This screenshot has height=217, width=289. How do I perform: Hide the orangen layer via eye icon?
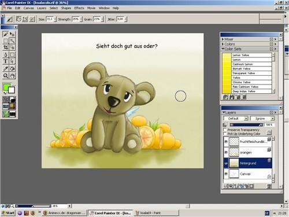coord(226,152)
